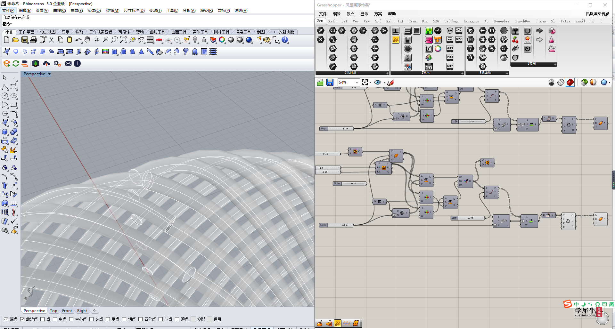Screen dimensions: 615x329
Task: Click the light bulb hide/show icon
Action: (x=195, y=40)
